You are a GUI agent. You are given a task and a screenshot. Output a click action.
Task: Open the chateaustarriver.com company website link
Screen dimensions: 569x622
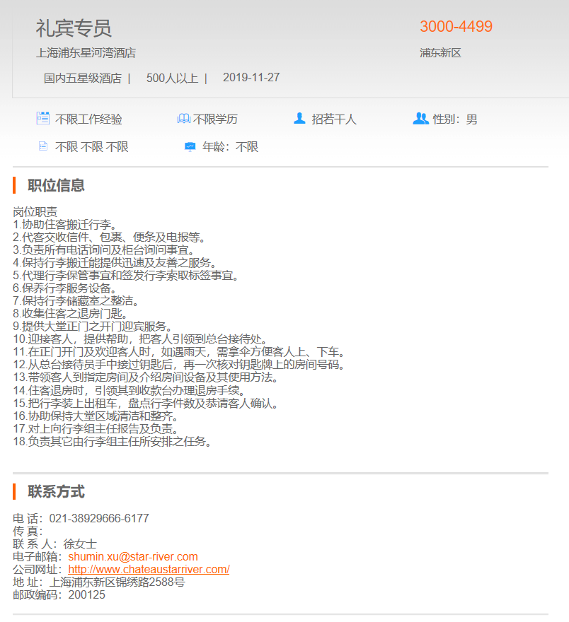[x=149, y=570]
